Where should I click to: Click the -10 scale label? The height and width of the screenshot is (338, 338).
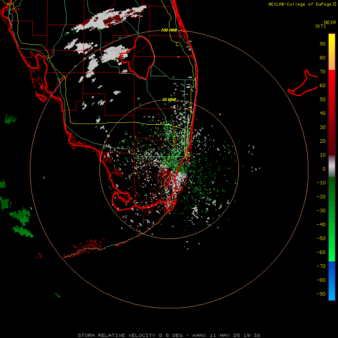(x=321, y=183)
